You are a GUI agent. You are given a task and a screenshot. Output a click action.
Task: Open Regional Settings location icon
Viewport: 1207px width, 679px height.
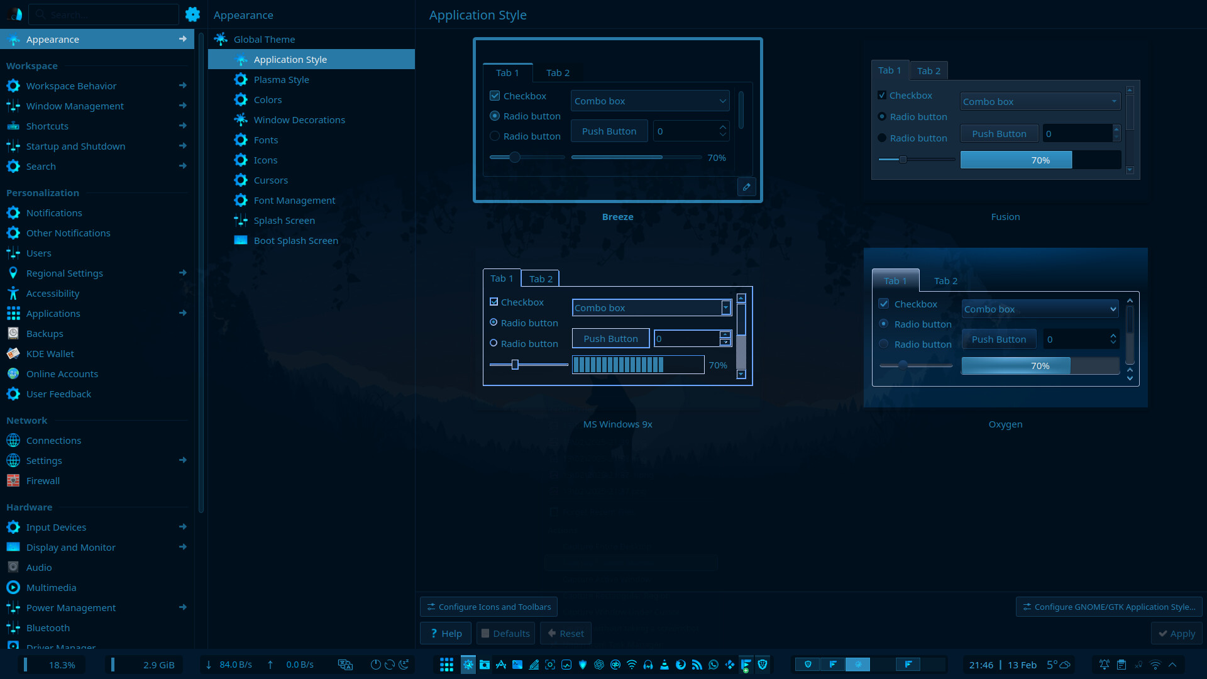point(13,273)
